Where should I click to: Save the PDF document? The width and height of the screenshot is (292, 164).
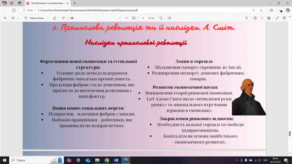click(x=262, y=18)
